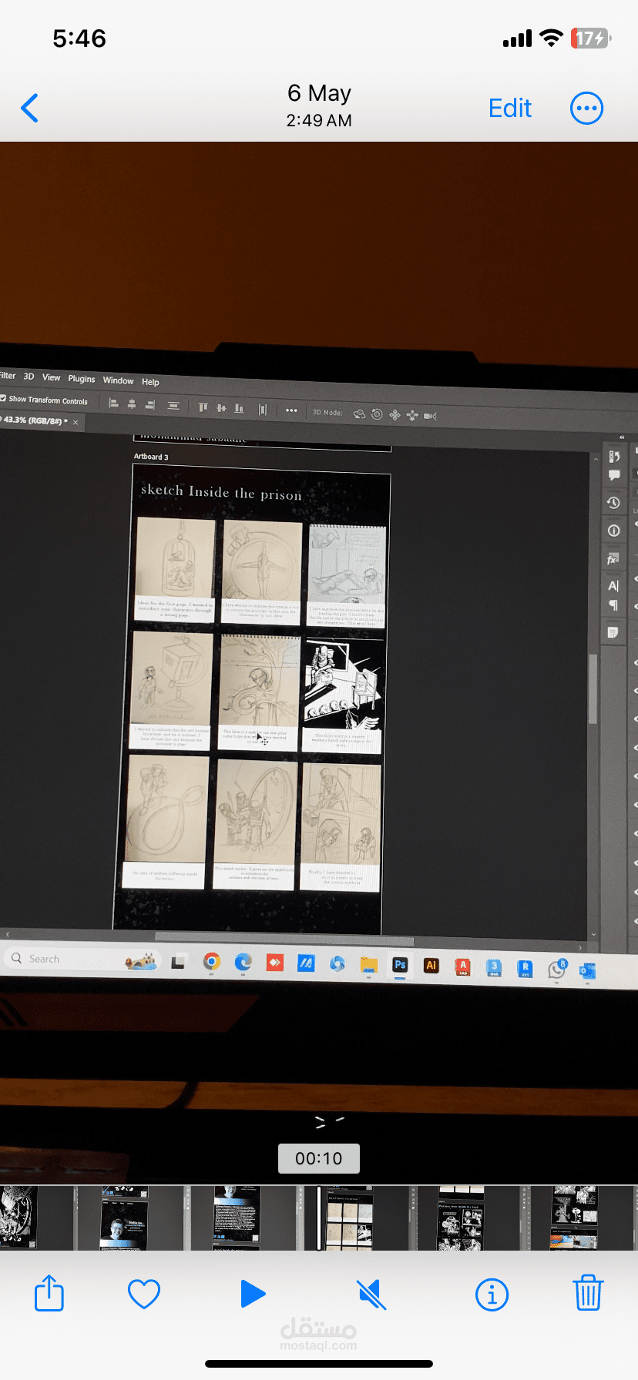Open Microsoft Edge from the taskbar
The width and height of the screenshot is (638, 1380).
[x=243, y=963]
